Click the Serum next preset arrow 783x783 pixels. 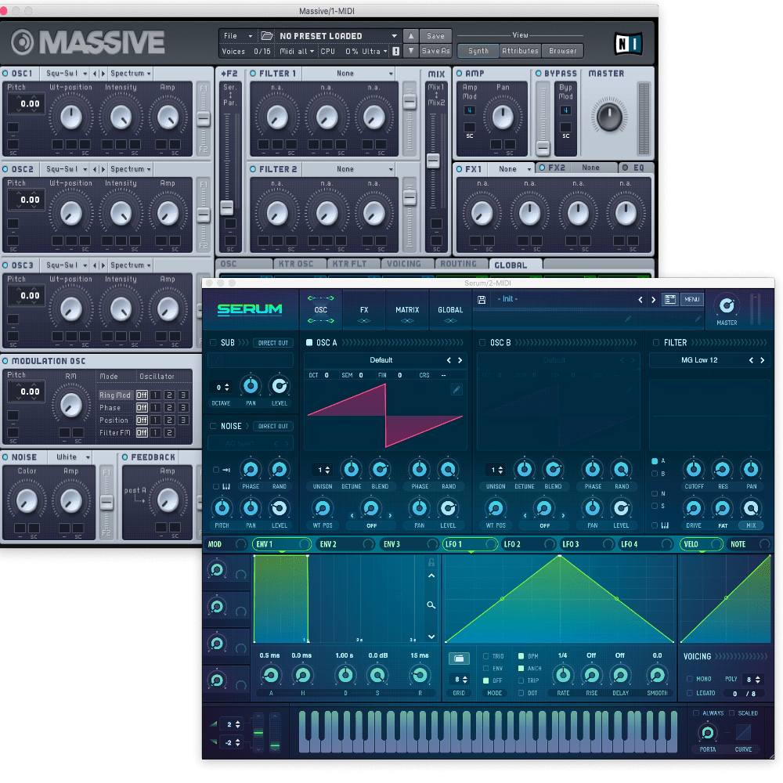[654, 300]
